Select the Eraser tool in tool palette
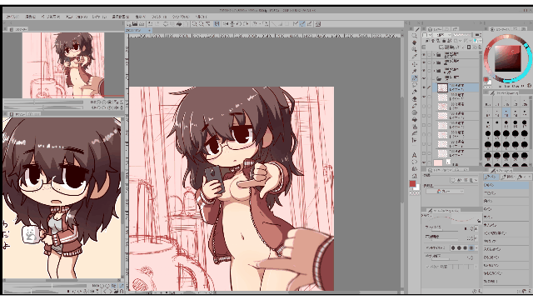The height and width of the screenshot is (300, 533). point(415,99)
